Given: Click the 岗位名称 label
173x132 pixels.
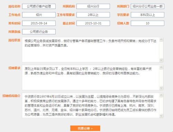Looking at the screenshot, I should pyautogui.click(x=15, y=7).
